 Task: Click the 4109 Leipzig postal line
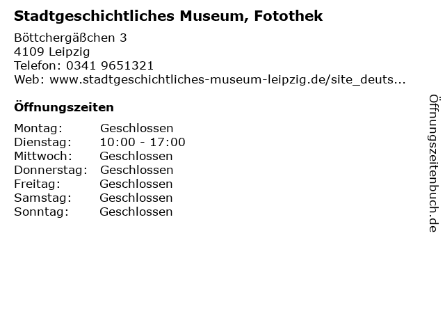(x=52, y=51)
